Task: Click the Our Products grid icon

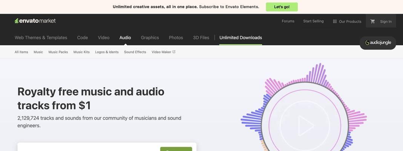Action: point(335,22)
